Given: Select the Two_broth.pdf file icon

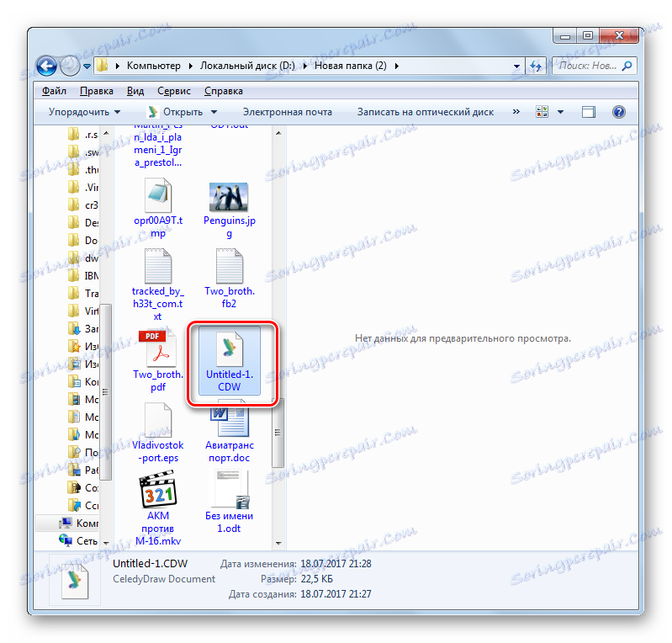Looking at the screenshot, I should click(157, 348).
